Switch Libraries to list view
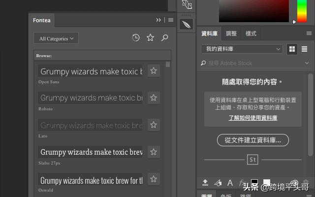This screenshot has height=197, width=315. click(304, 49)
